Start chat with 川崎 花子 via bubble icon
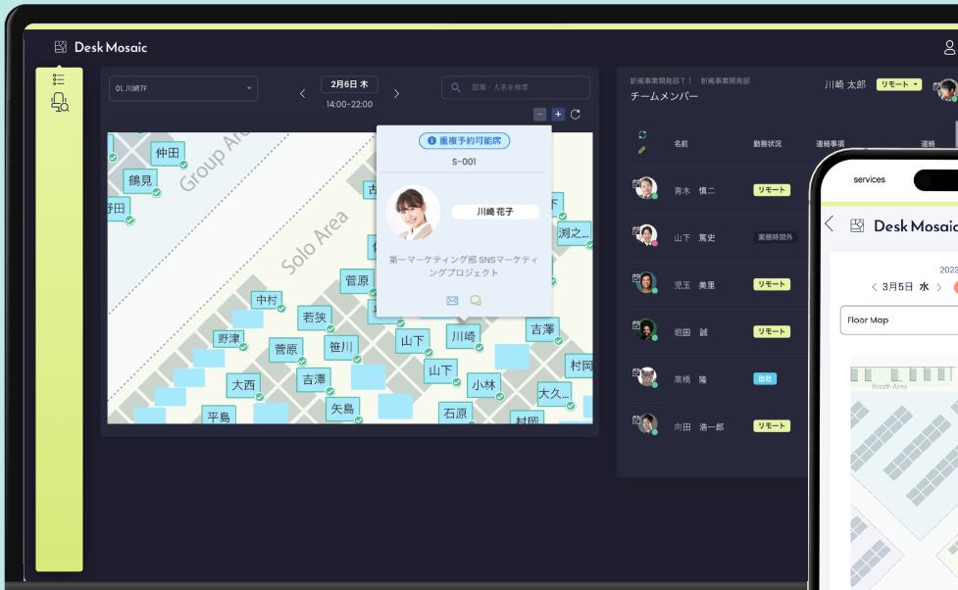This screenshot has height=590, width=958. [476, 301]
